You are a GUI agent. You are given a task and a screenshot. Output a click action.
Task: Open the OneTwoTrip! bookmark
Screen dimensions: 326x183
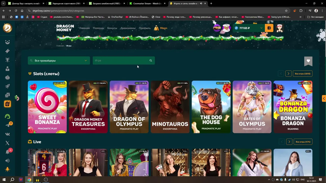[x=115, y=17]
